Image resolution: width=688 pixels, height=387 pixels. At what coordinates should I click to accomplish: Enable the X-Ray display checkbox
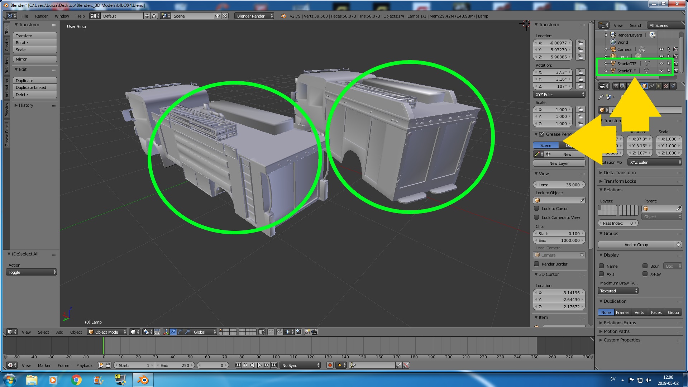tap(645, 274)
